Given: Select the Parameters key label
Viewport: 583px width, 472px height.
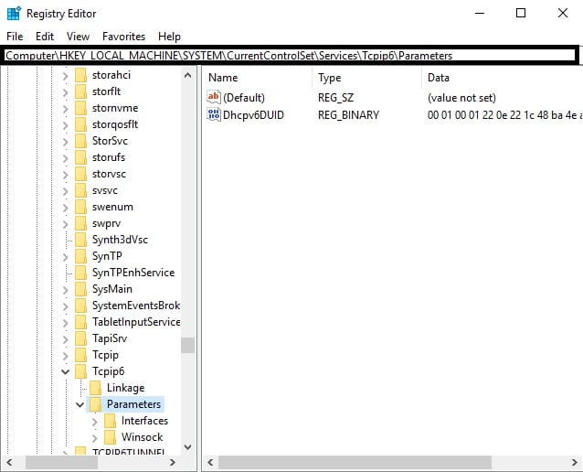Looking at the screenshot, I should 133,404.
